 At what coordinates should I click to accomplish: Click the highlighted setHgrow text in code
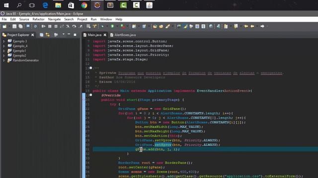[x=163, y=145]
